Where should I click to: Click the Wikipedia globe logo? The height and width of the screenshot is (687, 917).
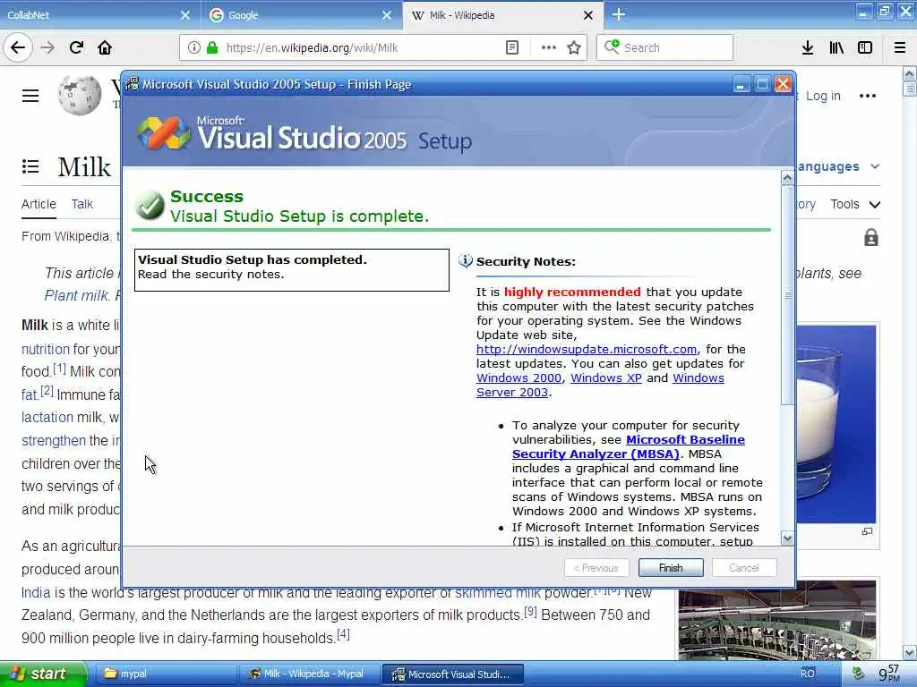point(80,95)
